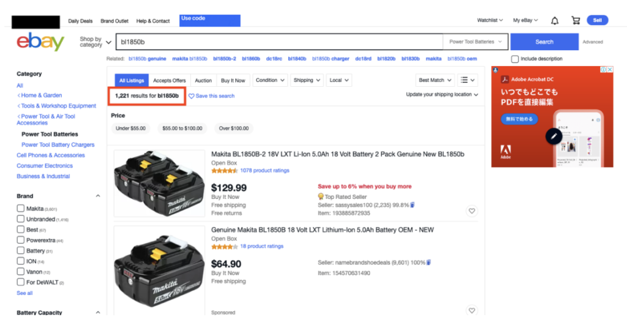The width and height of the screenshot is (627, 331).
Task: Enable the Include description checkbox
Action: click(x=515, y=59)
